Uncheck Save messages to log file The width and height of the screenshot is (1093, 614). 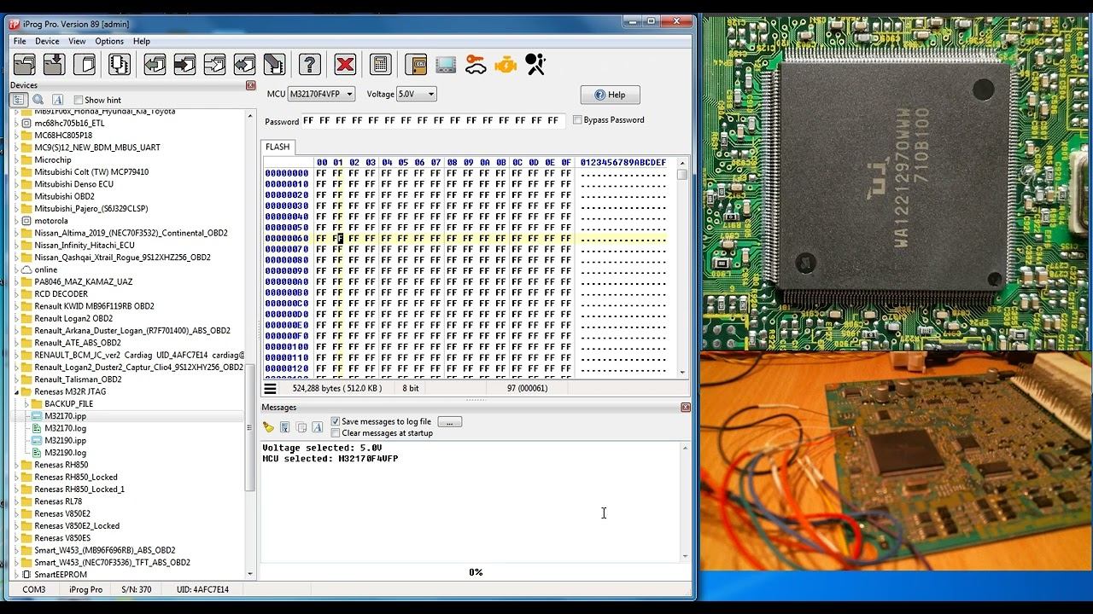coord(335,421)
